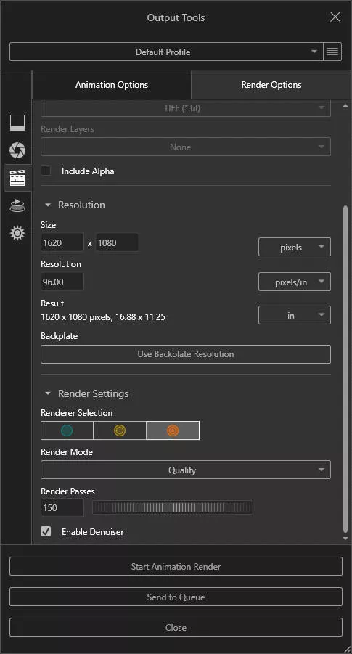Screen dimensions: 352x654
Task: Open the TIFF file format dropdown
Action: tap(186, 108)
